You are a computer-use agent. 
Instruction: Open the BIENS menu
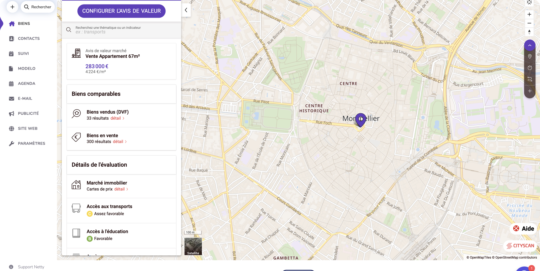[24, 24]
